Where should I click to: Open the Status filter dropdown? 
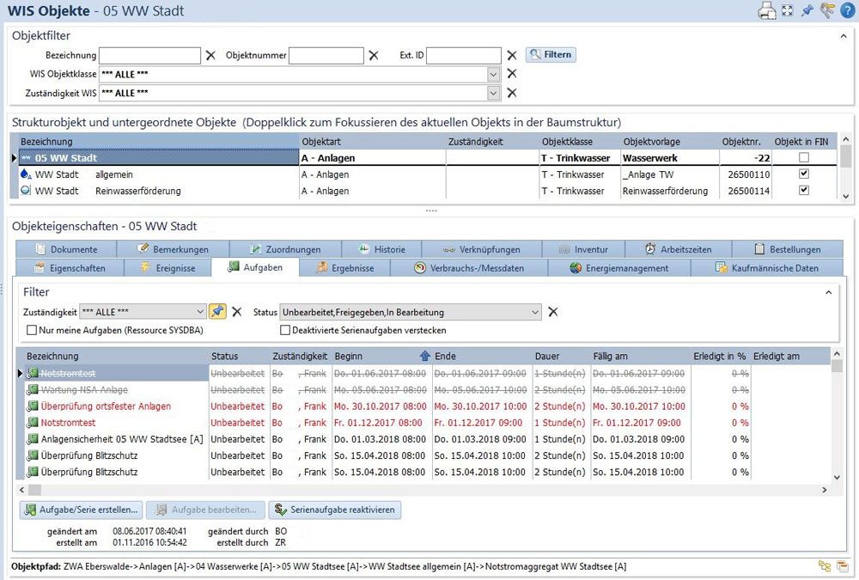[x=535, y=312]
